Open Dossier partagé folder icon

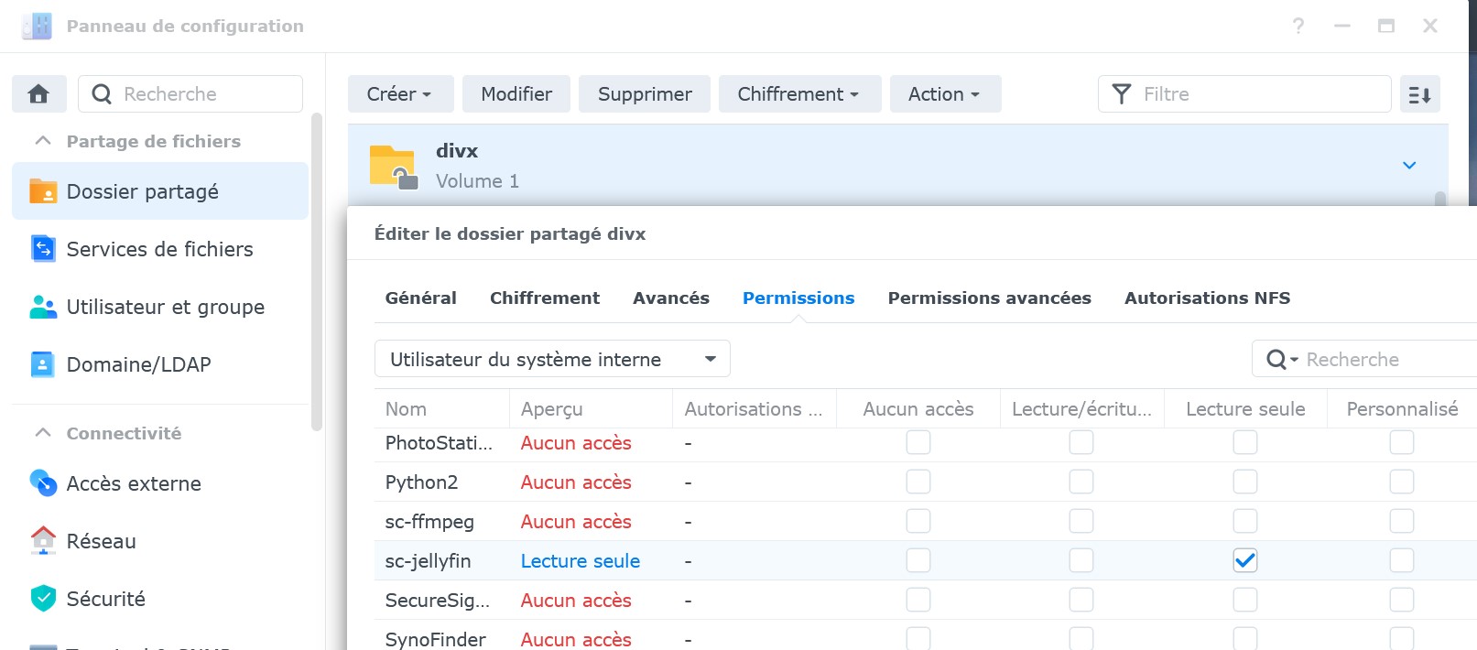pos(43,191)
